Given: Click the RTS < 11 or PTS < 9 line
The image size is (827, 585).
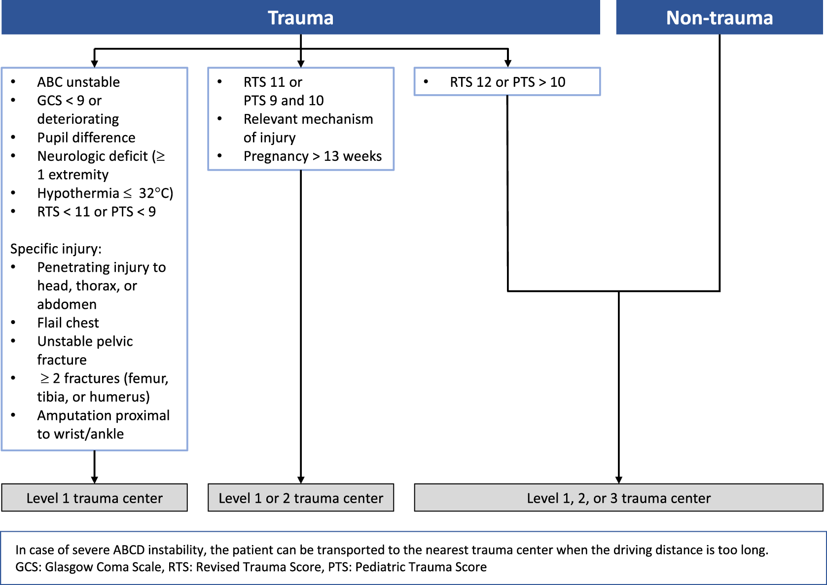Looking at the screenshot, I should pyautogui.click(x=97, y=212).
